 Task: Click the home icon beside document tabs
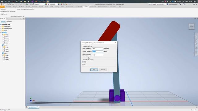27,107
